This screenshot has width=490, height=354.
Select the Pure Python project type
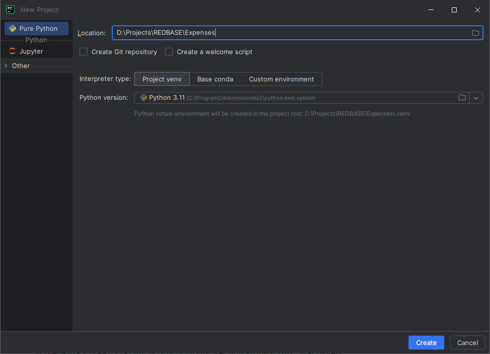(37, 28)
